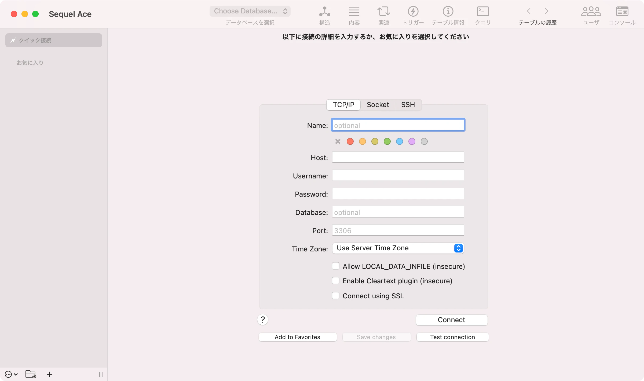The height and width of the screenshot is (381, 644).
Task: Click the Test connection button
Action: pyautogui.click(x=452, y=337)
